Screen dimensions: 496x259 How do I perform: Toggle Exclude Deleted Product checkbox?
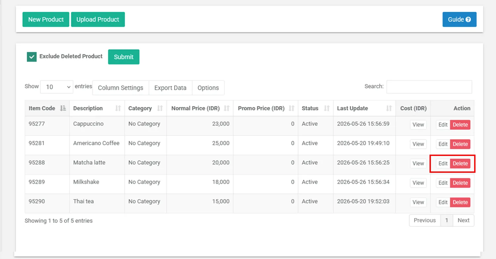(32, 57)
